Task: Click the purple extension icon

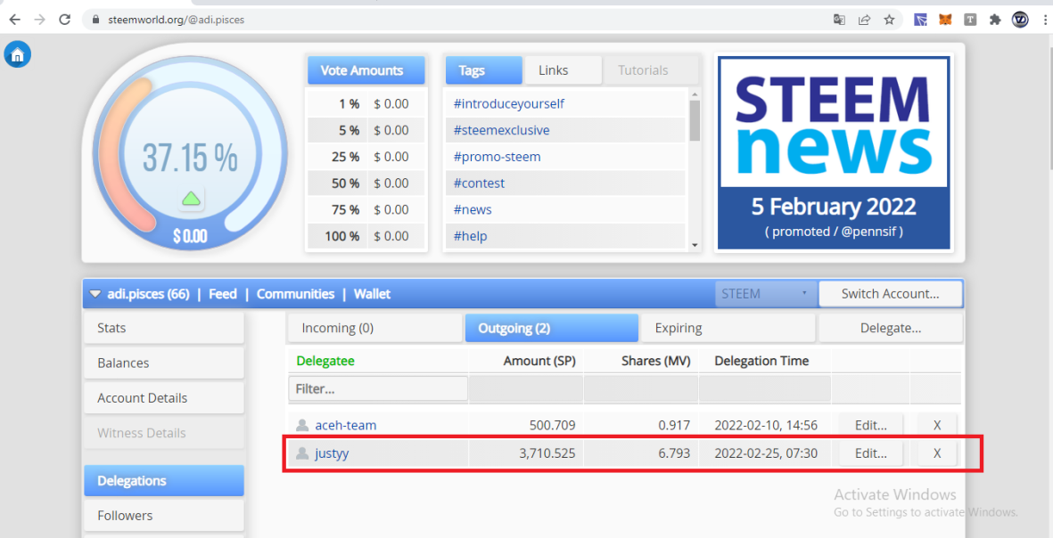Action: [x=920, y=20]
